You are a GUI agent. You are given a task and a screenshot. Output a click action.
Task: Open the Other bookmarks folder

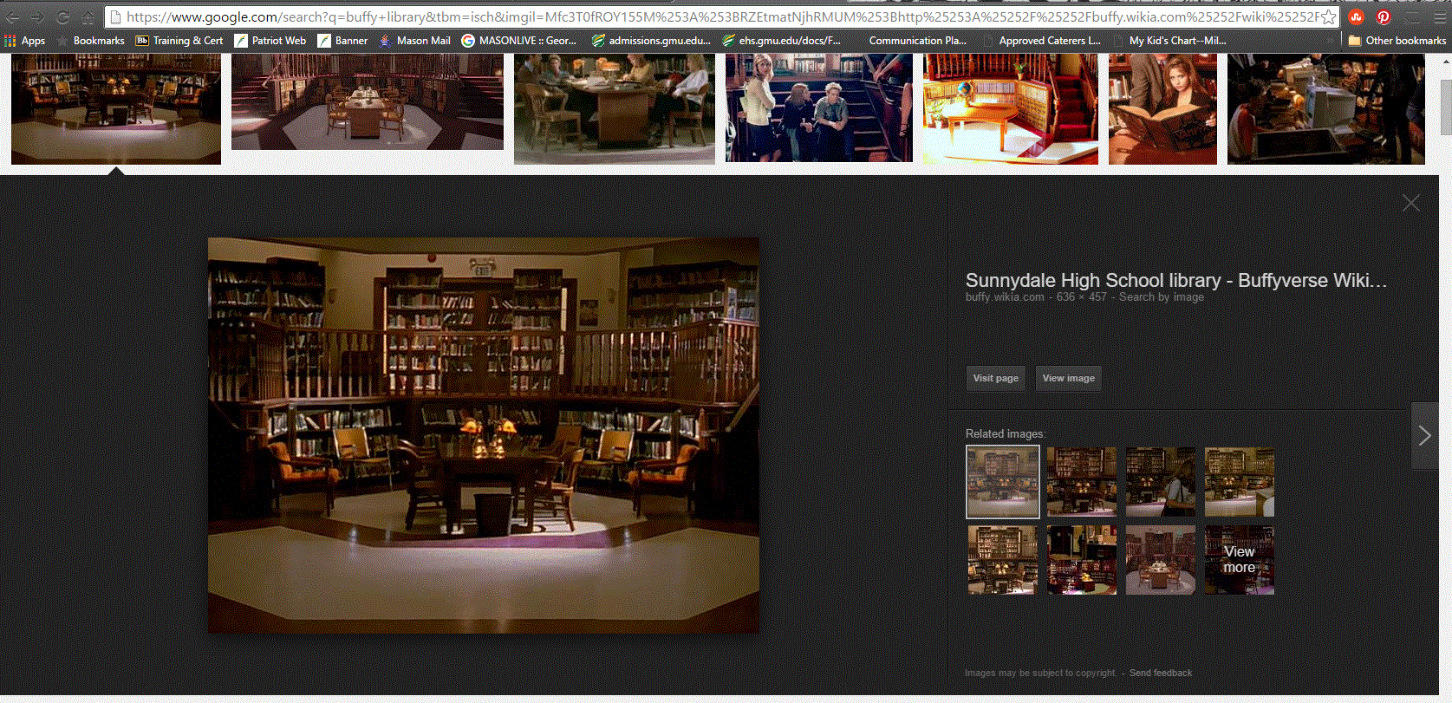tap(1397, 41)
